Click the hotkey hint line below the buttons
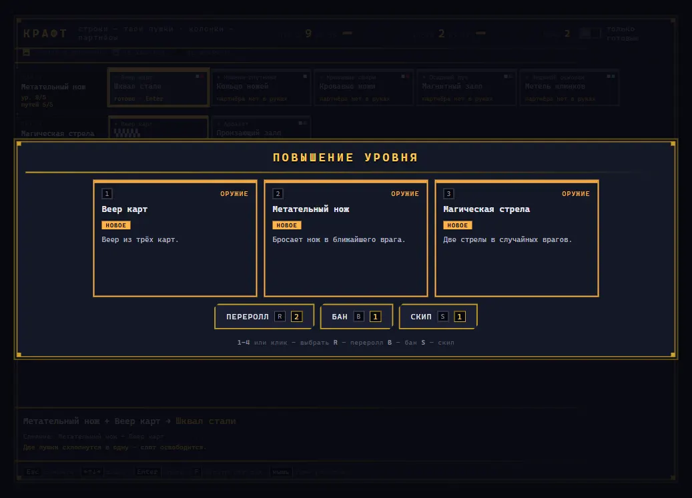 (346, 343)
